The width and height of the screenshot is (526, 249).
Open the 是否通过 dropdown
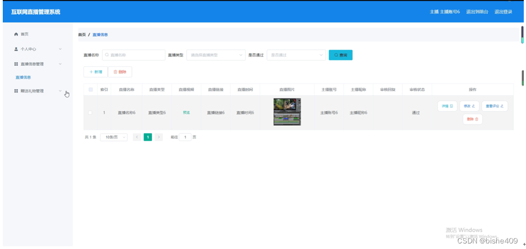(296, 55)
